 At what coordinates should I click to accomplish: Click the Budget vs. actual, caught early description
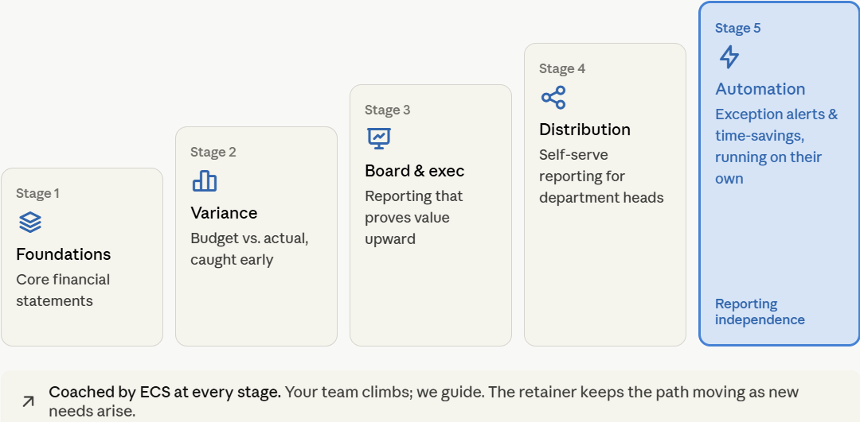249,249
